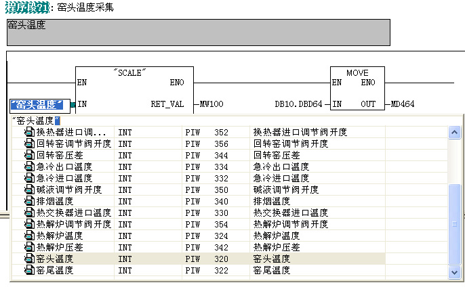Choose the 窑头温度 row in symbol list
The image size is (465, 287).
(203, 259)
